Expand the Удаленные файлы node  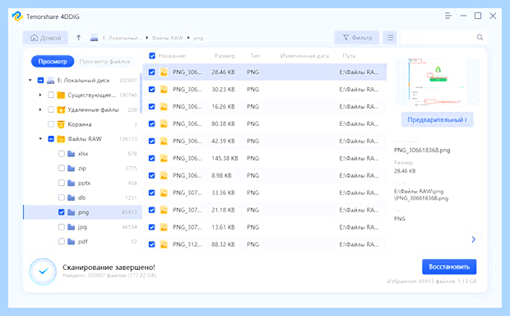(40, 109)
